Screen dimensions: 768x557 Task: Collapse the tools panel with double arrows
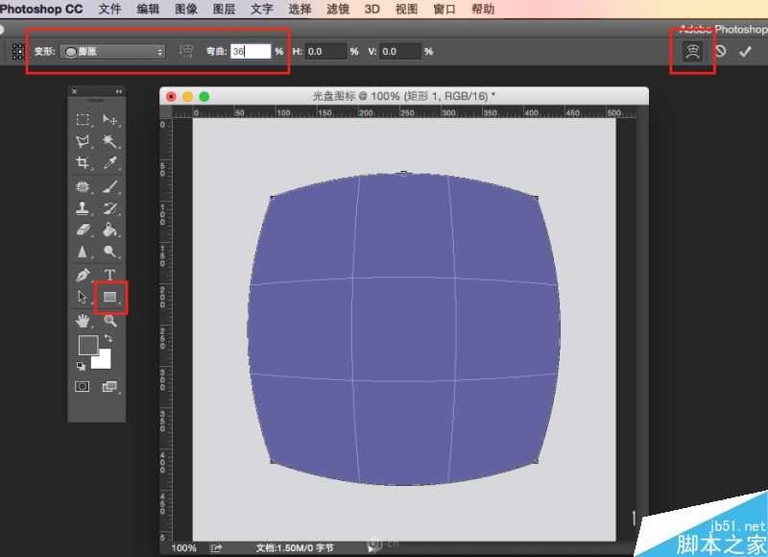point(119,91)
